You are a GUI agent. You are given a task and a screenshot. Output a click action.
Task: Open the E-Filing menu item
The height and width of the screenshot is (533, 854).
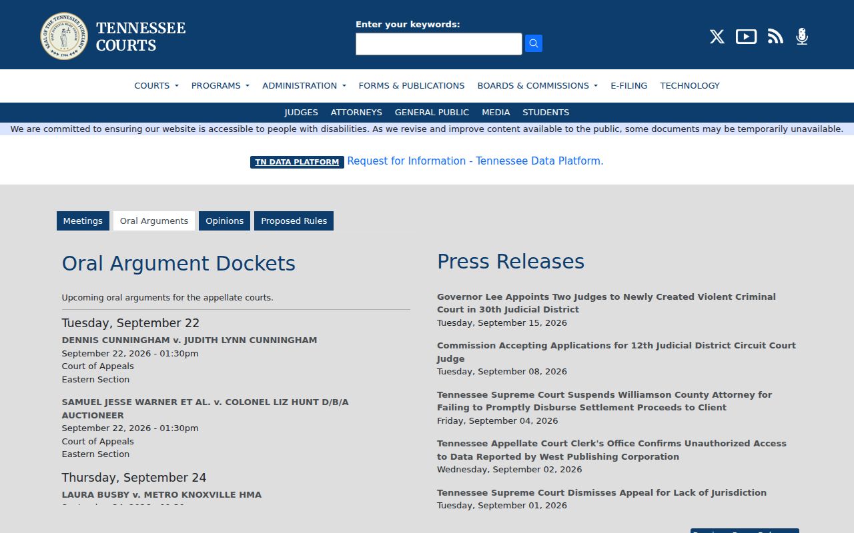[x=628, y=85]
